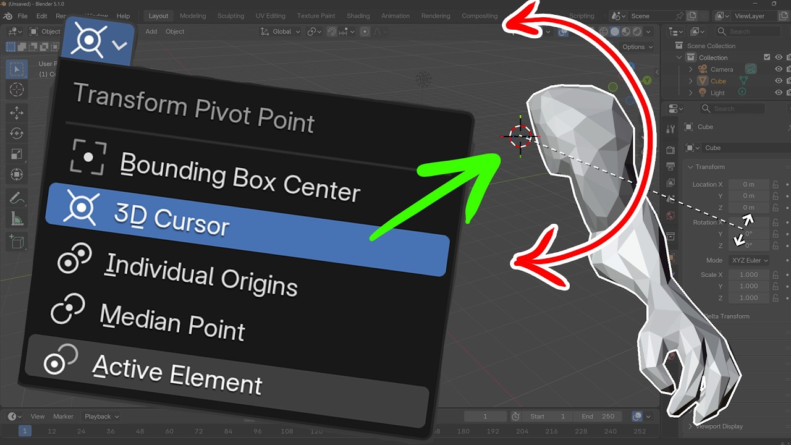Expand the Viewport Display panel

pyautogui.click(x=691, y=426)
